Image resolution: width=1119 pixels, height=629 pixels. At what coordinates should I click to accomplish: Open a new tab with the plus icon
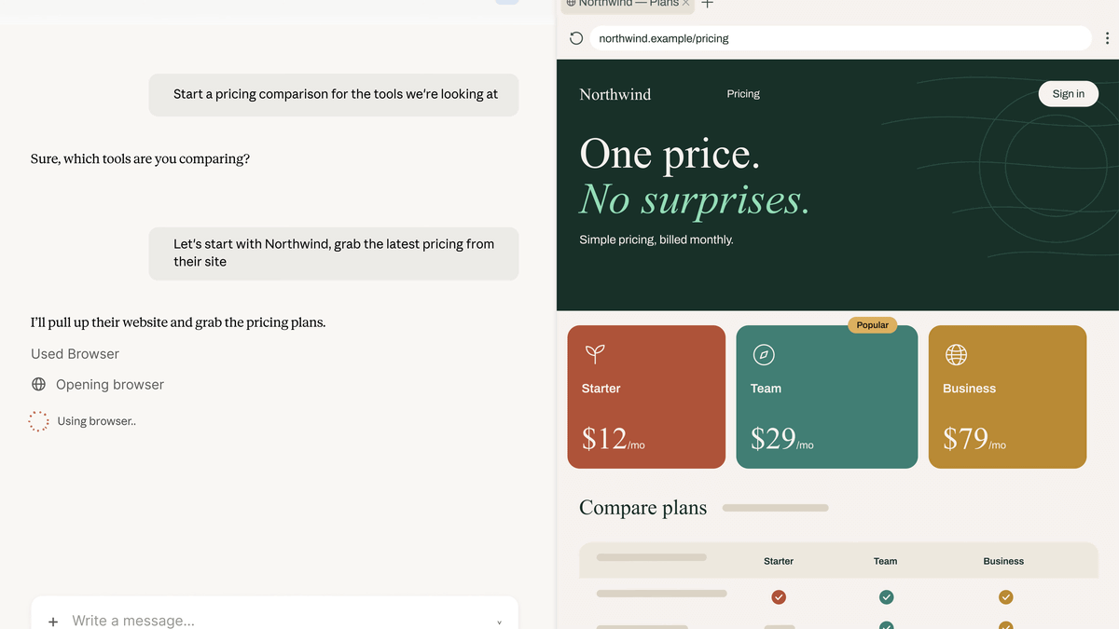[x=707, y=4]
